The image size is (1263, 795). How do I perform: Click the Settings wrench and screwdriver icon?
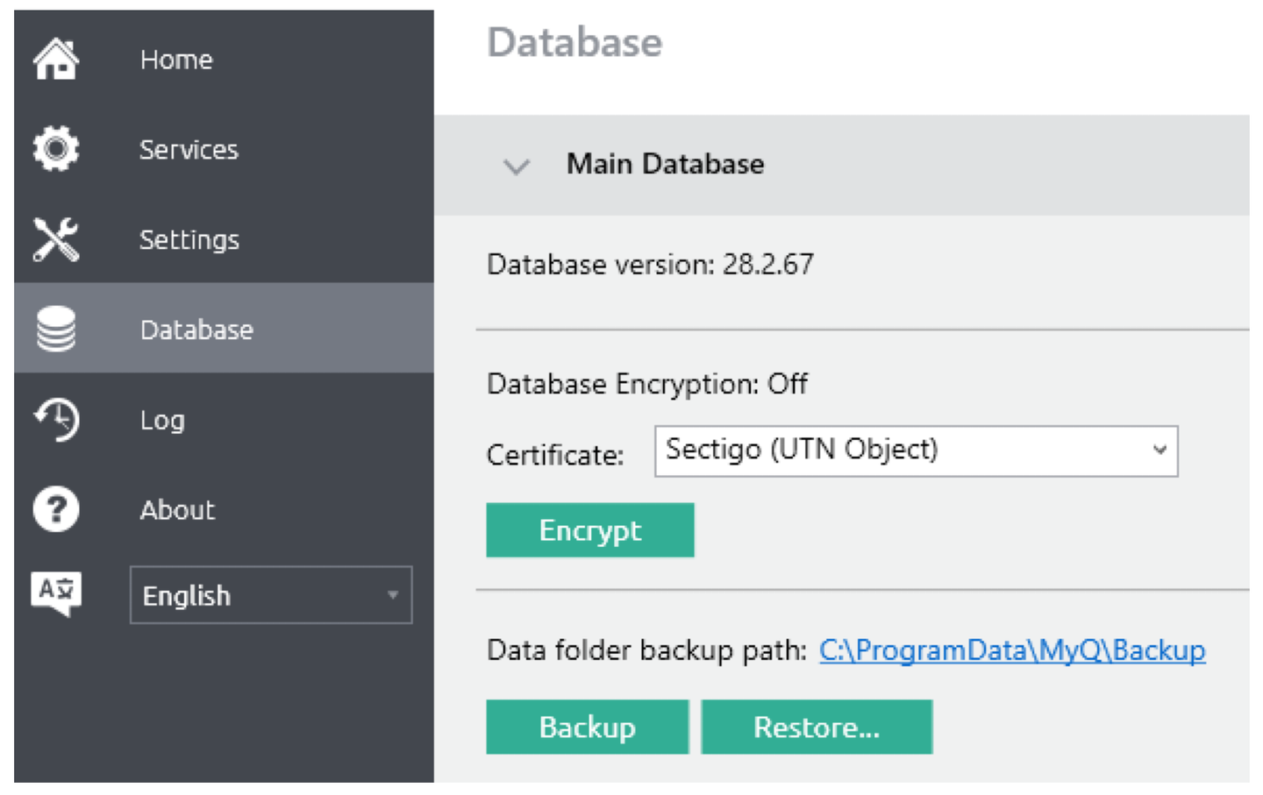coord(56,239)
